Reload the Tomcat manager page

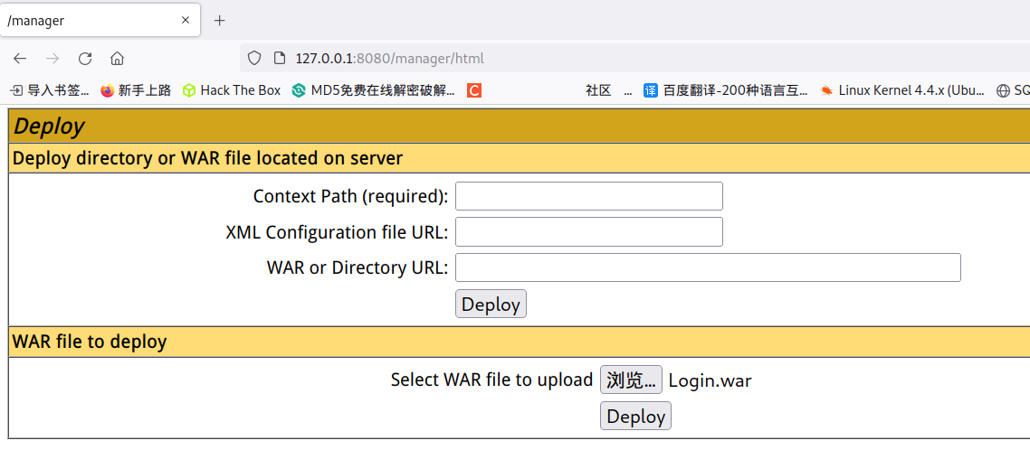tap(85, 59)
